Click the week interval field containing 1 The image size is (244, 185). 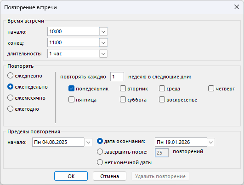tap(117, 77)
